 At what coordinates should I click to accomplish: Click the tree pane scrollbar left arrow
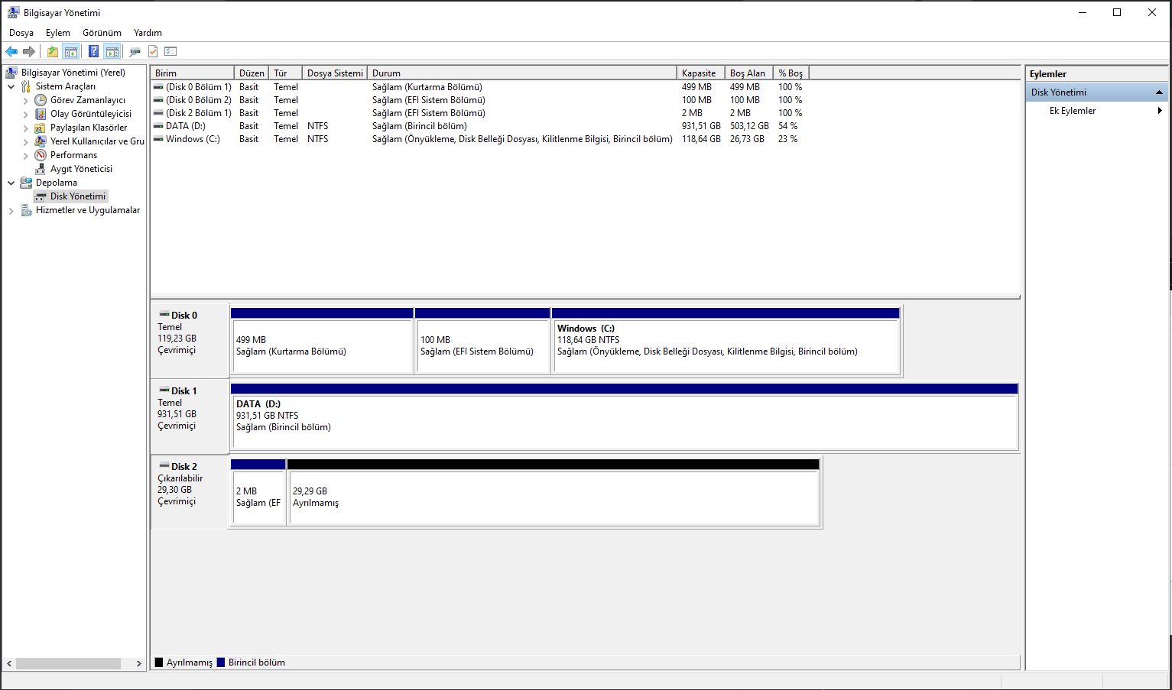[9, 663]
